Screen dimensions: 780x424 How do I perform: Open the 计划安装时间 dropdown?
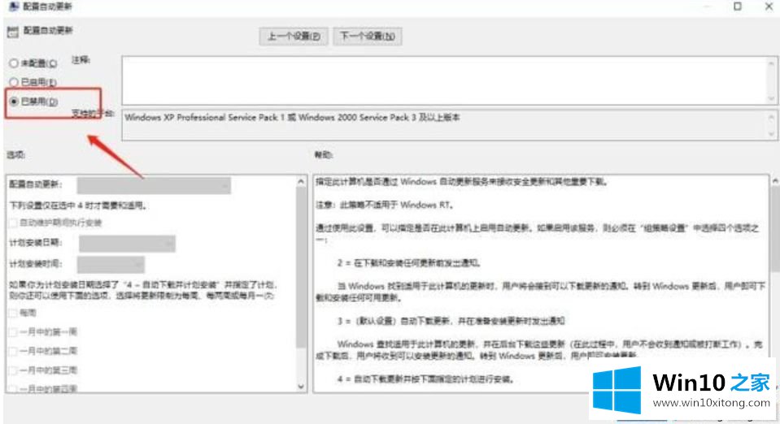[x=111, y=264]
